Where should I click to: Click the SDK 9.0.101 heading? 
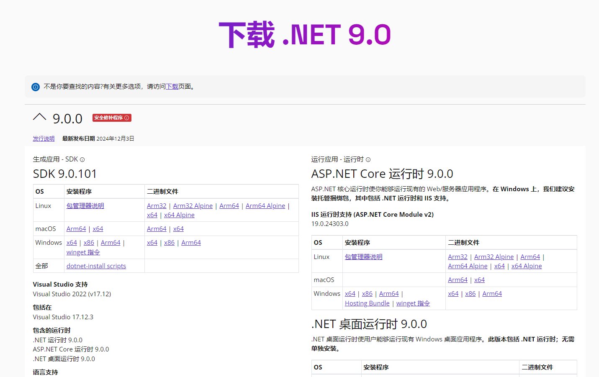65,174
